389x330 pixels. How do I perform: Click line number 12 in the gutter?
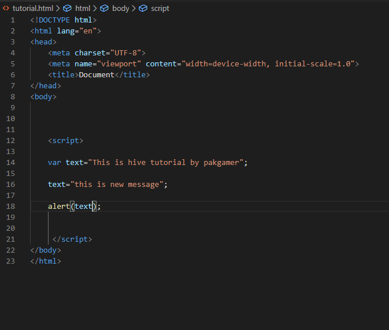click(x=10, y=141)
